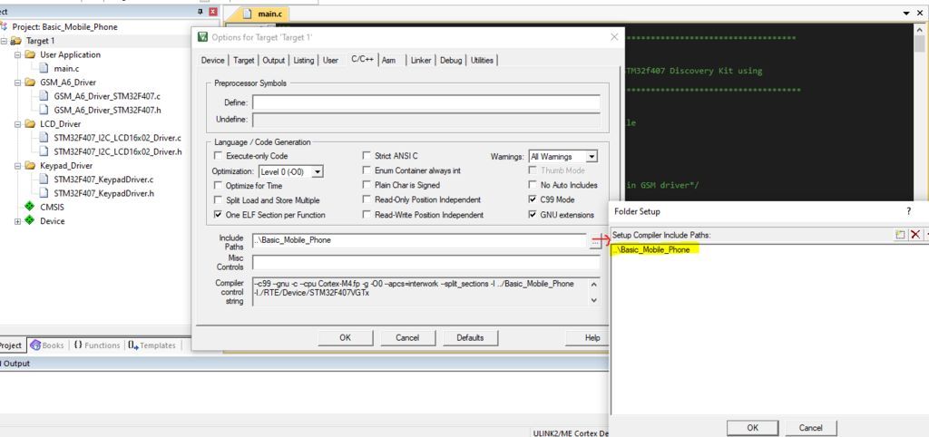
Task: Delete selected include path in Folder Setup
Action: [x=915, y=235]
